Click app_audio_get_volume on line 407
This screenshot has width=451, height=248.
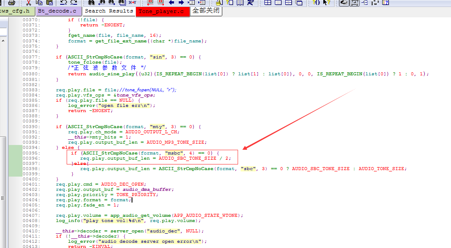[x=141, y=216]
